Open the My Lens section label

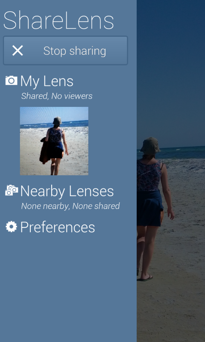pos(47,81)
